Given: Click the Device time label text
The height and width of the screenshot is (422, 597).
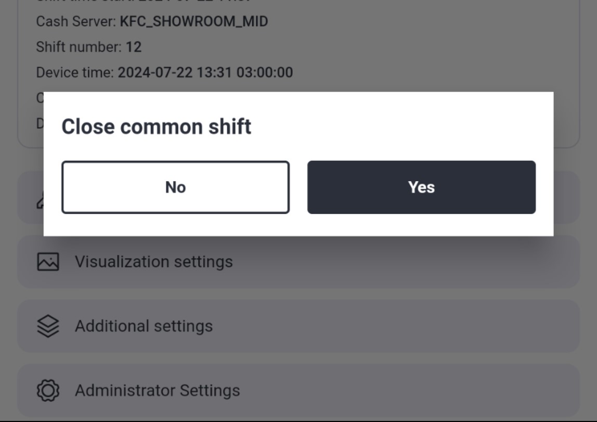Looking at the screenshot, I should coord(75,72).
